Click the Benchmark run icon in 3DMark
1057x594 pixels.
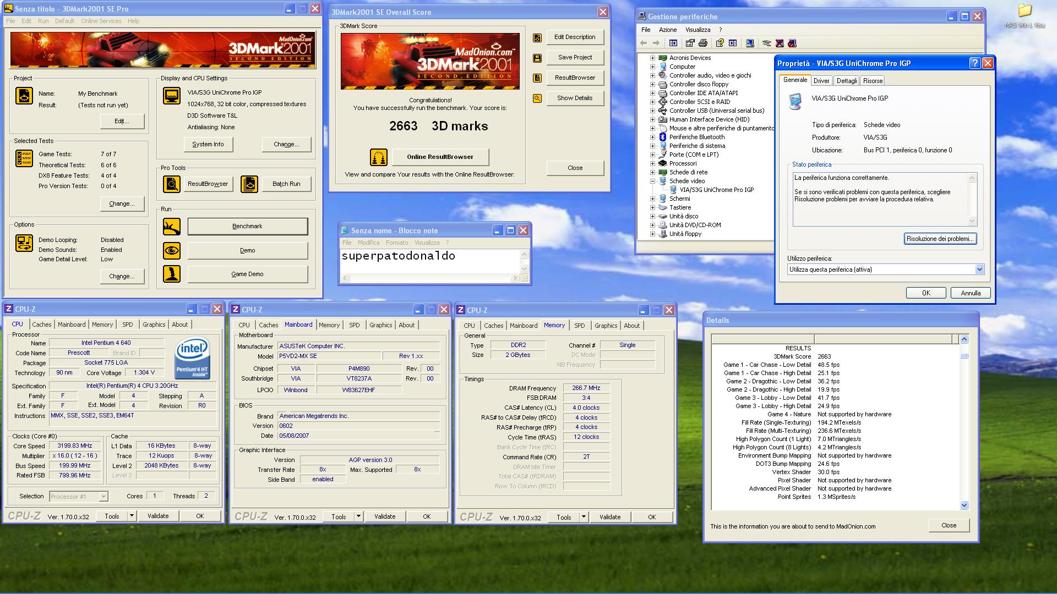pyautogui.click(x=172, y=227)
